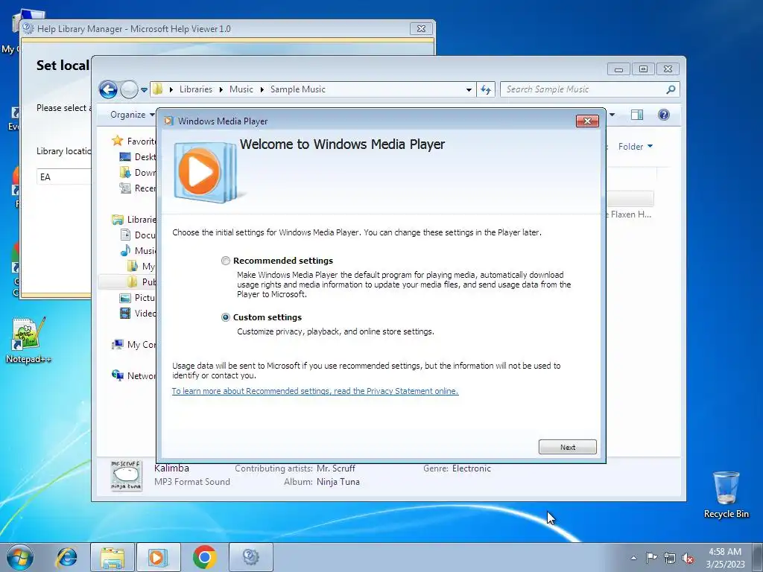Maximize the Explorer Sample Music window

pyautogui.click(x=643, y=69)
